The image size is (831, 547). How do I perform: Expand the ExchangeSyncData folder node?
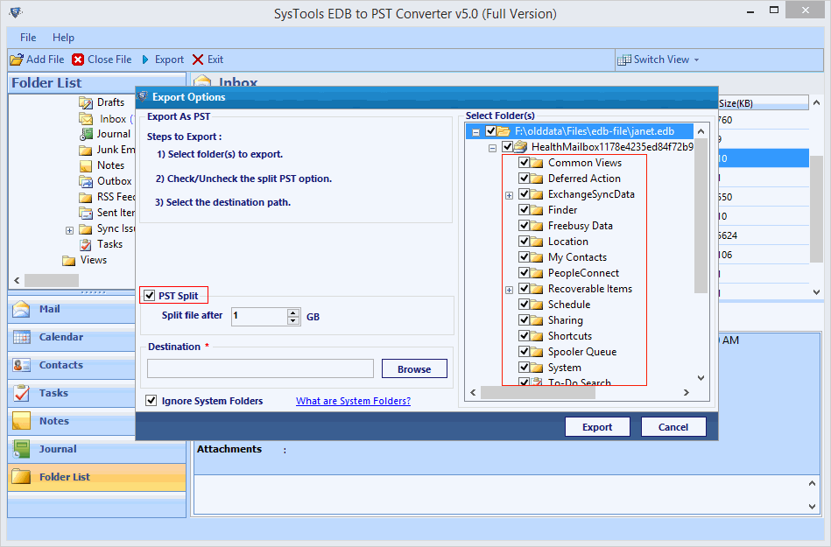coord(510,195)
